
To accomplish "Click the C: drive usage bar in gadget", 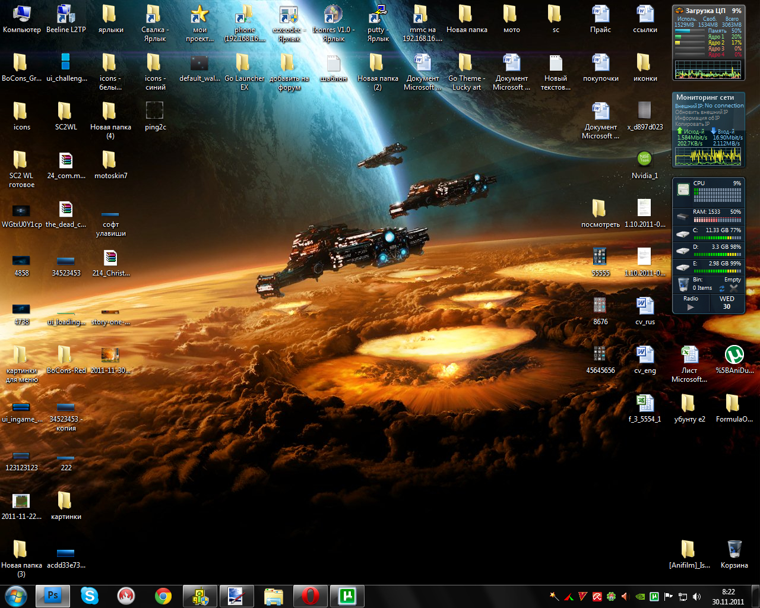I will coord(717,237).
